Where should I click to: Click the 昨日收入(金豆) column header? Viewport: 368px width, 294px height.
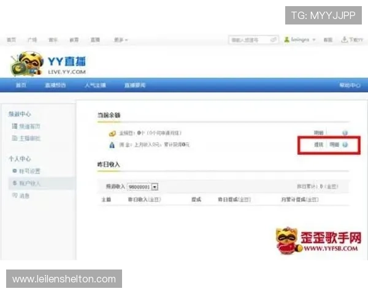pyautogui.click(x=144, y=200)
